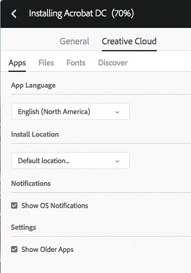The width and height of the screenshot is (191, 273).
Task: Open the English (North America) language dropdown
Action: click(x=71, y=112)
